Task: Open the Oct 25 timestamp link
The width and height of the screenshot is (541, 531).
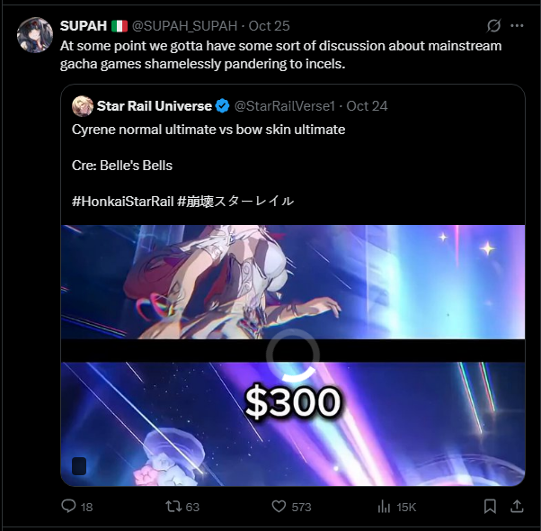Action: click(269, 26)
